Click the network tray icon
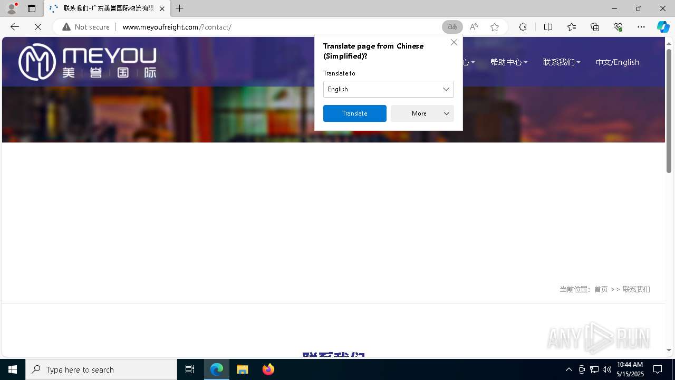 click(594, 369)
